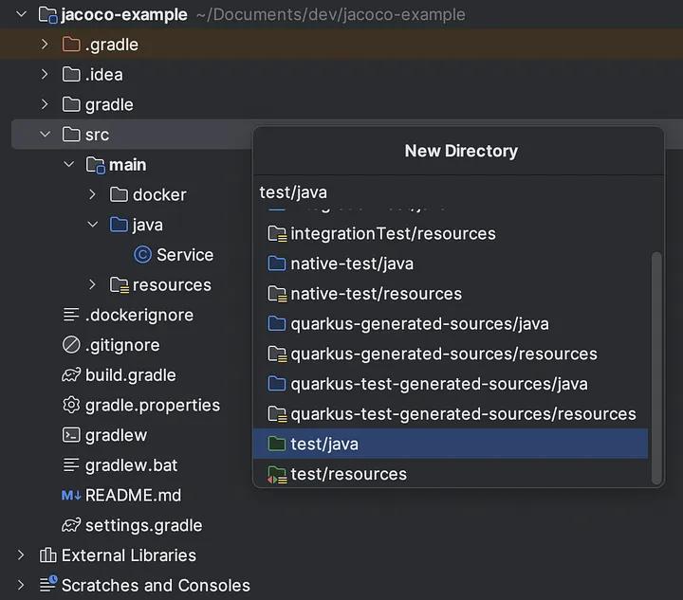Select jacoco-example project name
Image resolution: width=683 pixels, height=600 pixels.
[124, 15]
